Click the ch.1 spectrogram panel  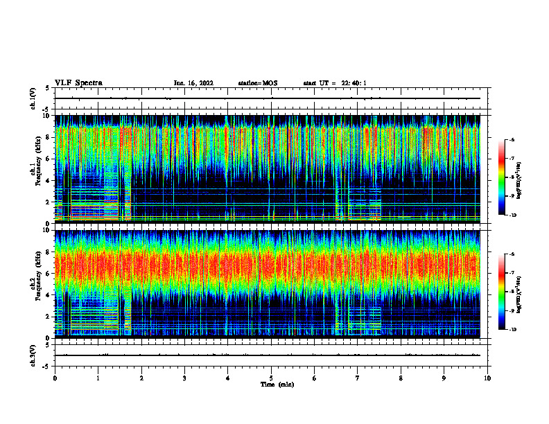coord(268,169)
